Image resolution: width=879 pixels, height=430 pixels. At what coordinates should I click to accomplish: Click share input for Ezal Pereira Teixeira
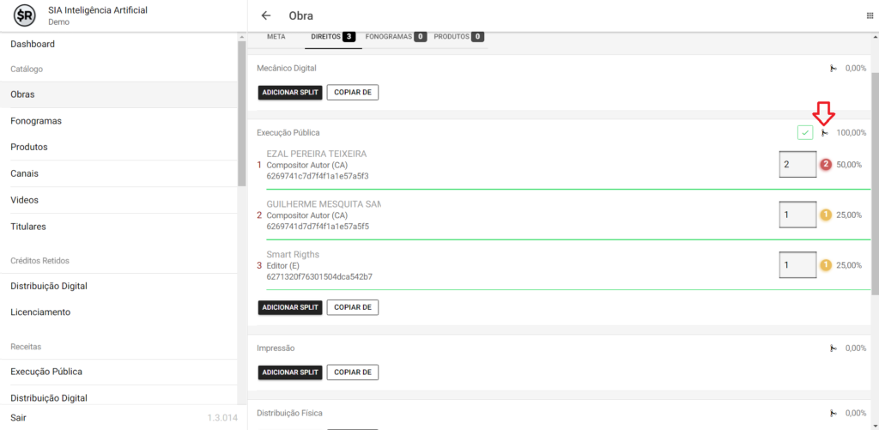[x=797, y=164]
